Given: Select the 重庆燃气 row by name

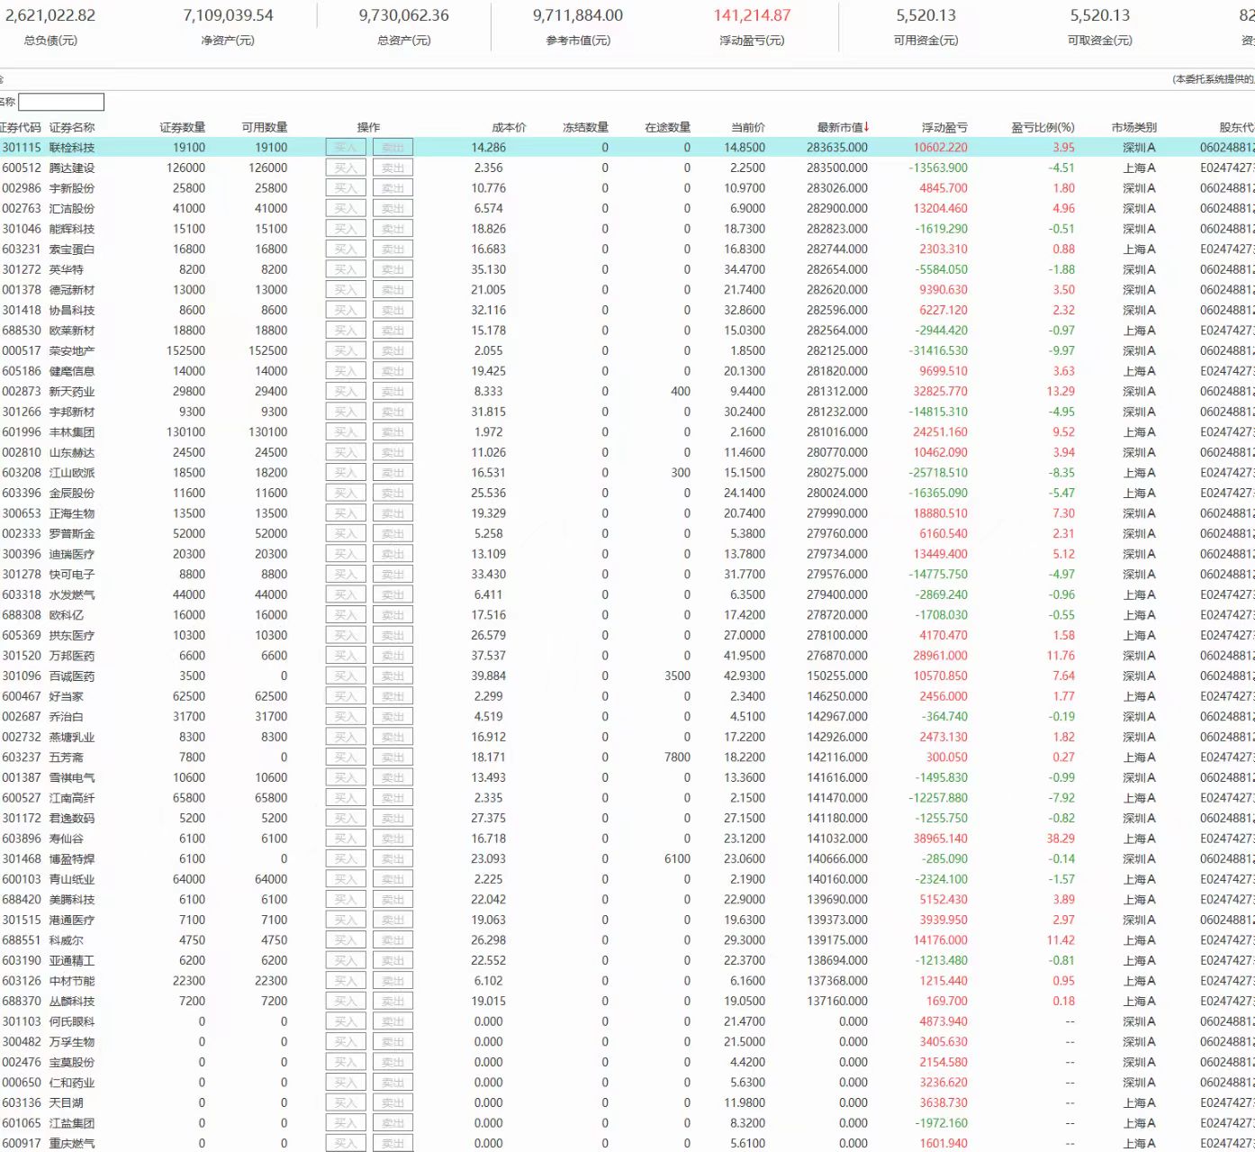Looking at the screenshot, I should point(72,1144).
